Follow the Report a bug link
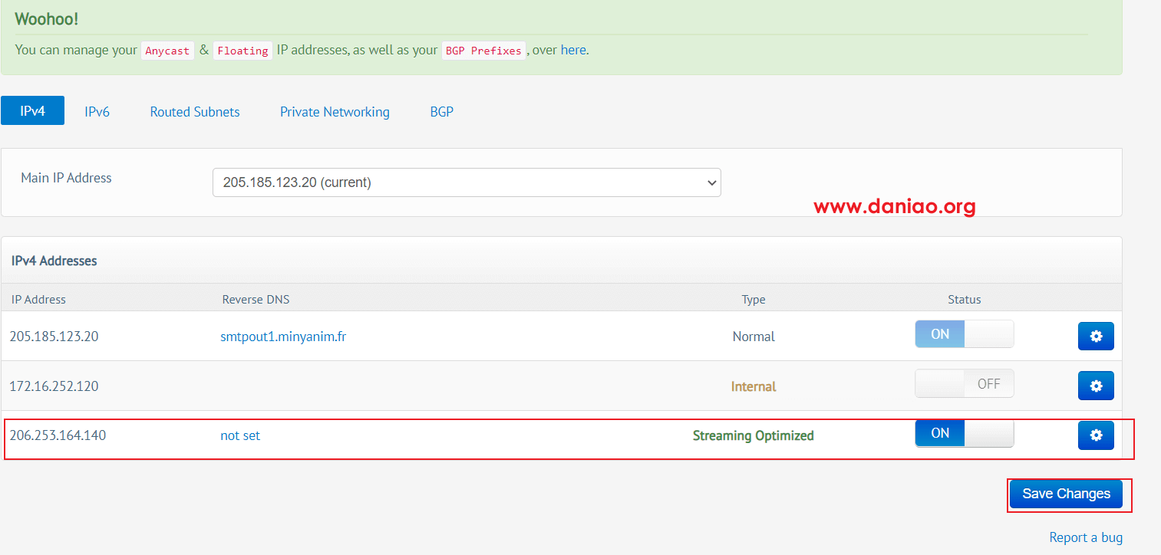 pos(1086,537)
